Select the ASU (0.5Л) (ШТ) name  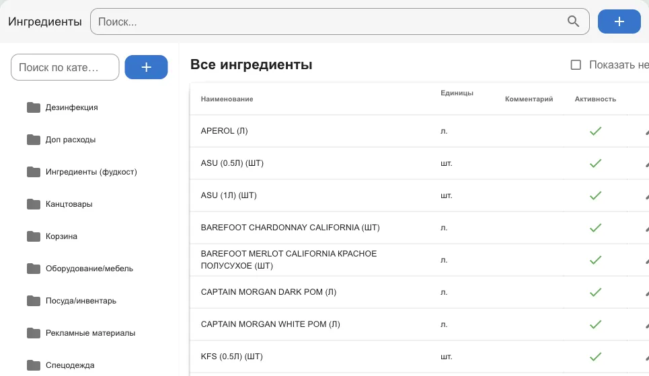coord(232,163)
